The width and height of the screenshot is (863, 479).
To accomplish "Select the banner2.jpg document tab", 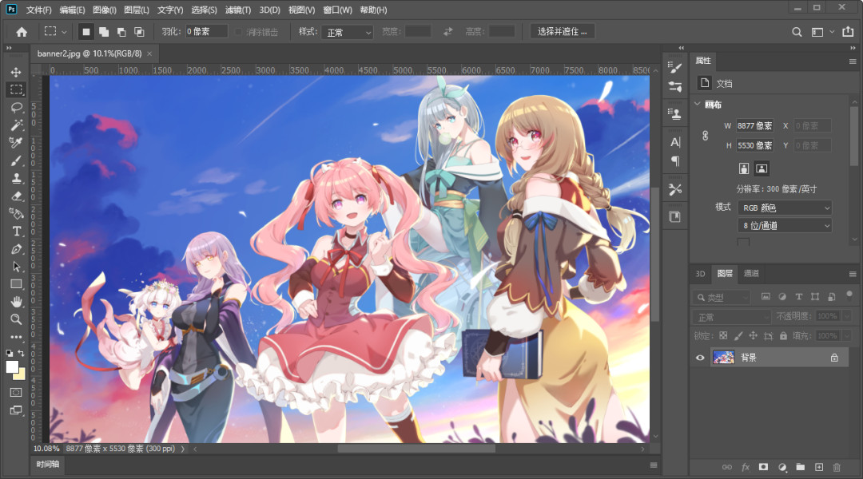I will tap(89, 53).
